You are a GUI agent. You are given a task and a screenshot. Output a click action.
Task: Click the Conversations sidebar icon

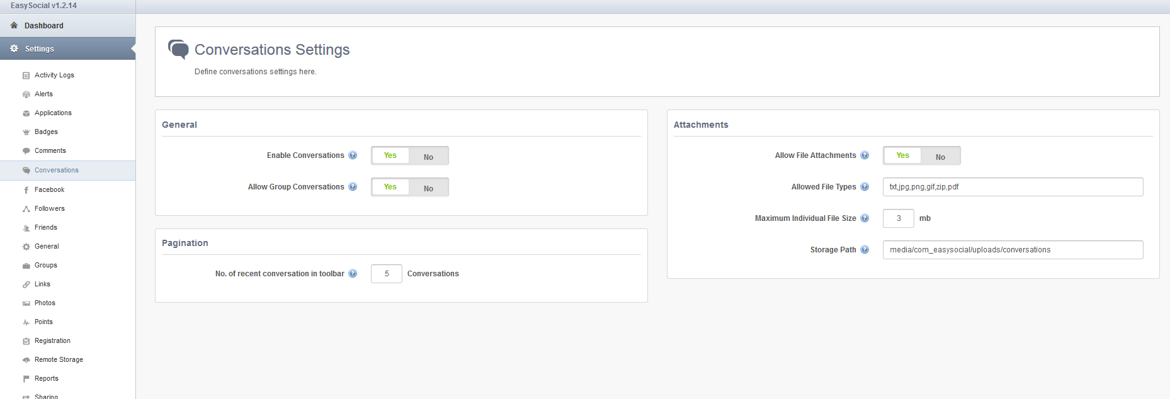click(x=26, y=171)
